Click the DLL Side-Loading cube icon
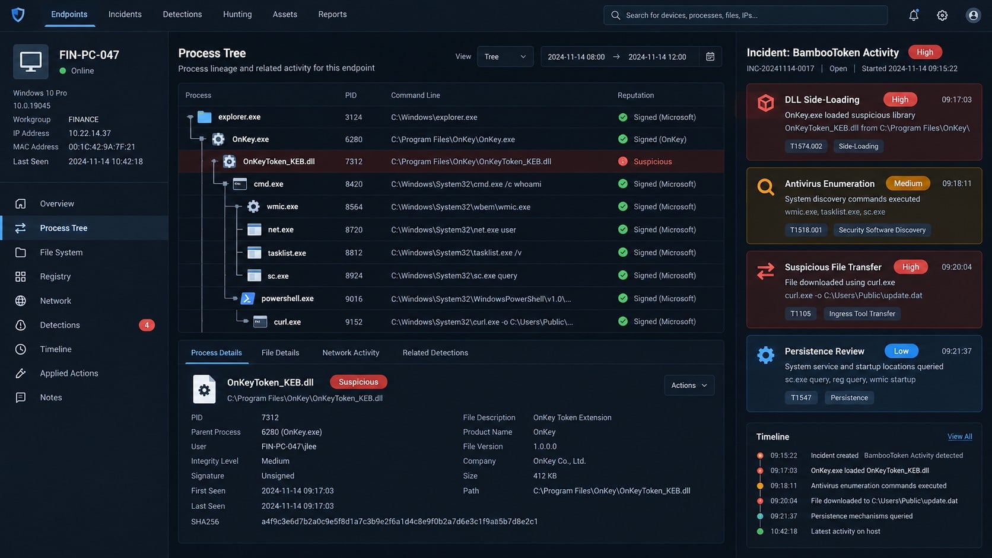The image size is (992, 558). 765,103
